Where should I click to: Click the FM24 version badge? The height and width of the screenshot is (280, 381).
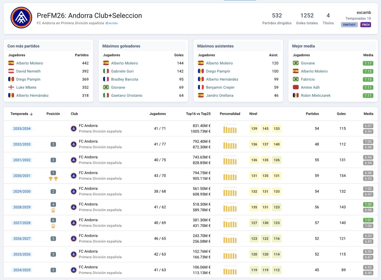coord(365,25)
